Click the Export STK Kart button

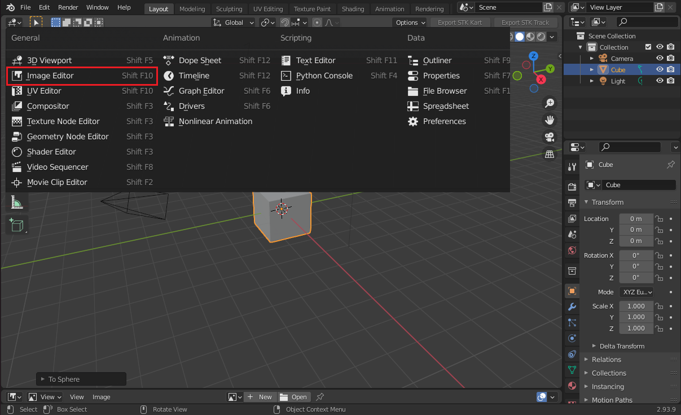[460, 23]
